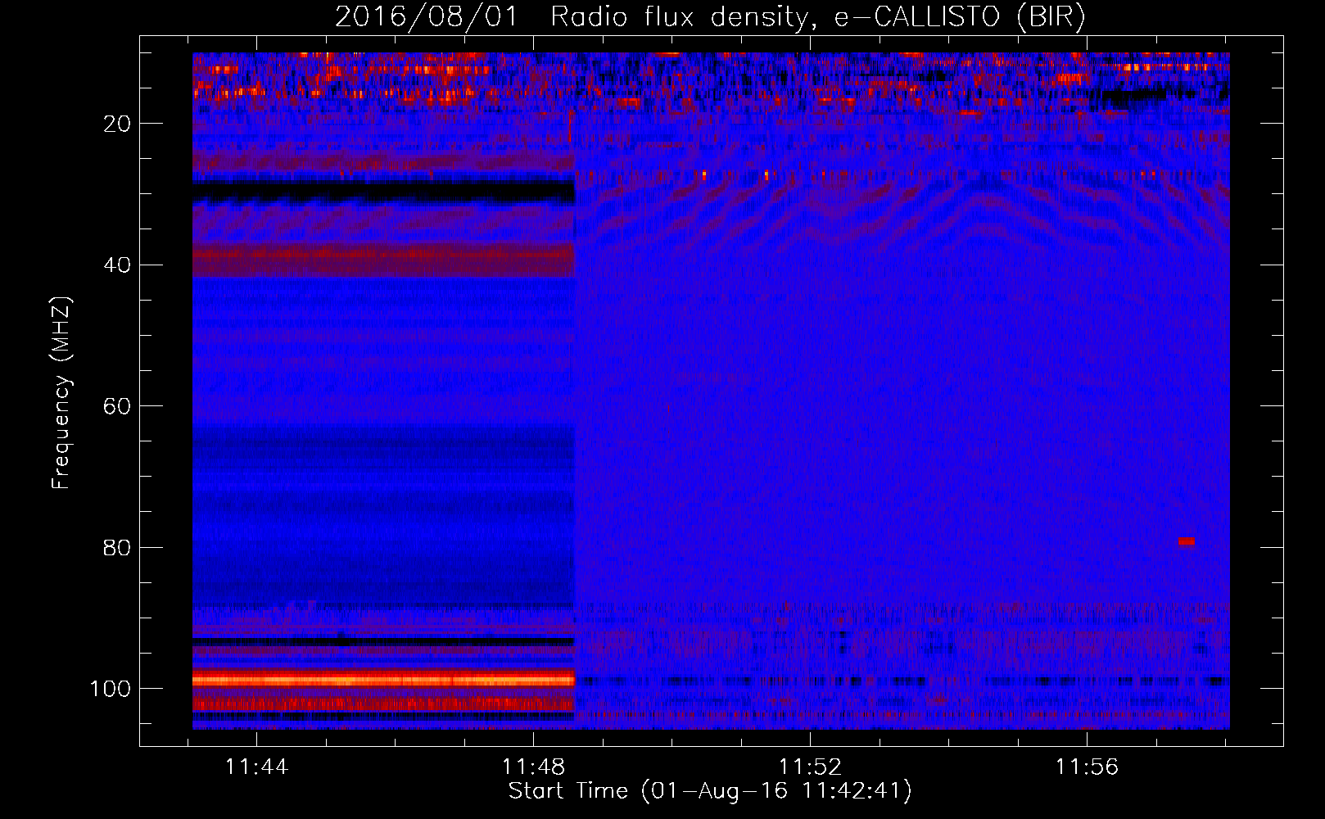1325x819 pixels.
Task: Click the 60 MHz frequency tick label
Action: click(x=117, y=406)
